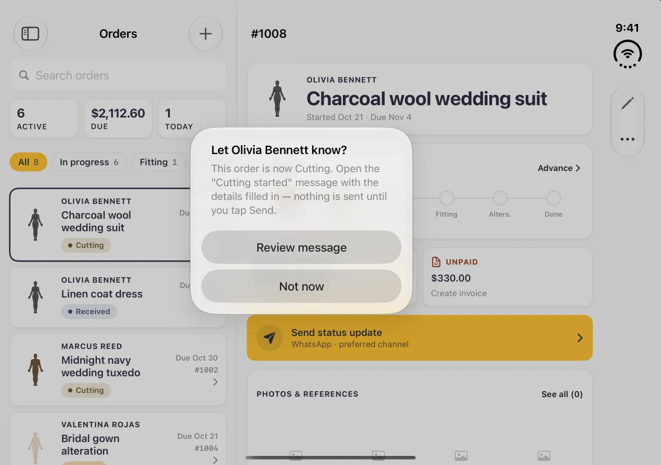Viewport: 661px width, 465px height.
Task: Click the unpaid invoice document icon
Action: point(436,262)
